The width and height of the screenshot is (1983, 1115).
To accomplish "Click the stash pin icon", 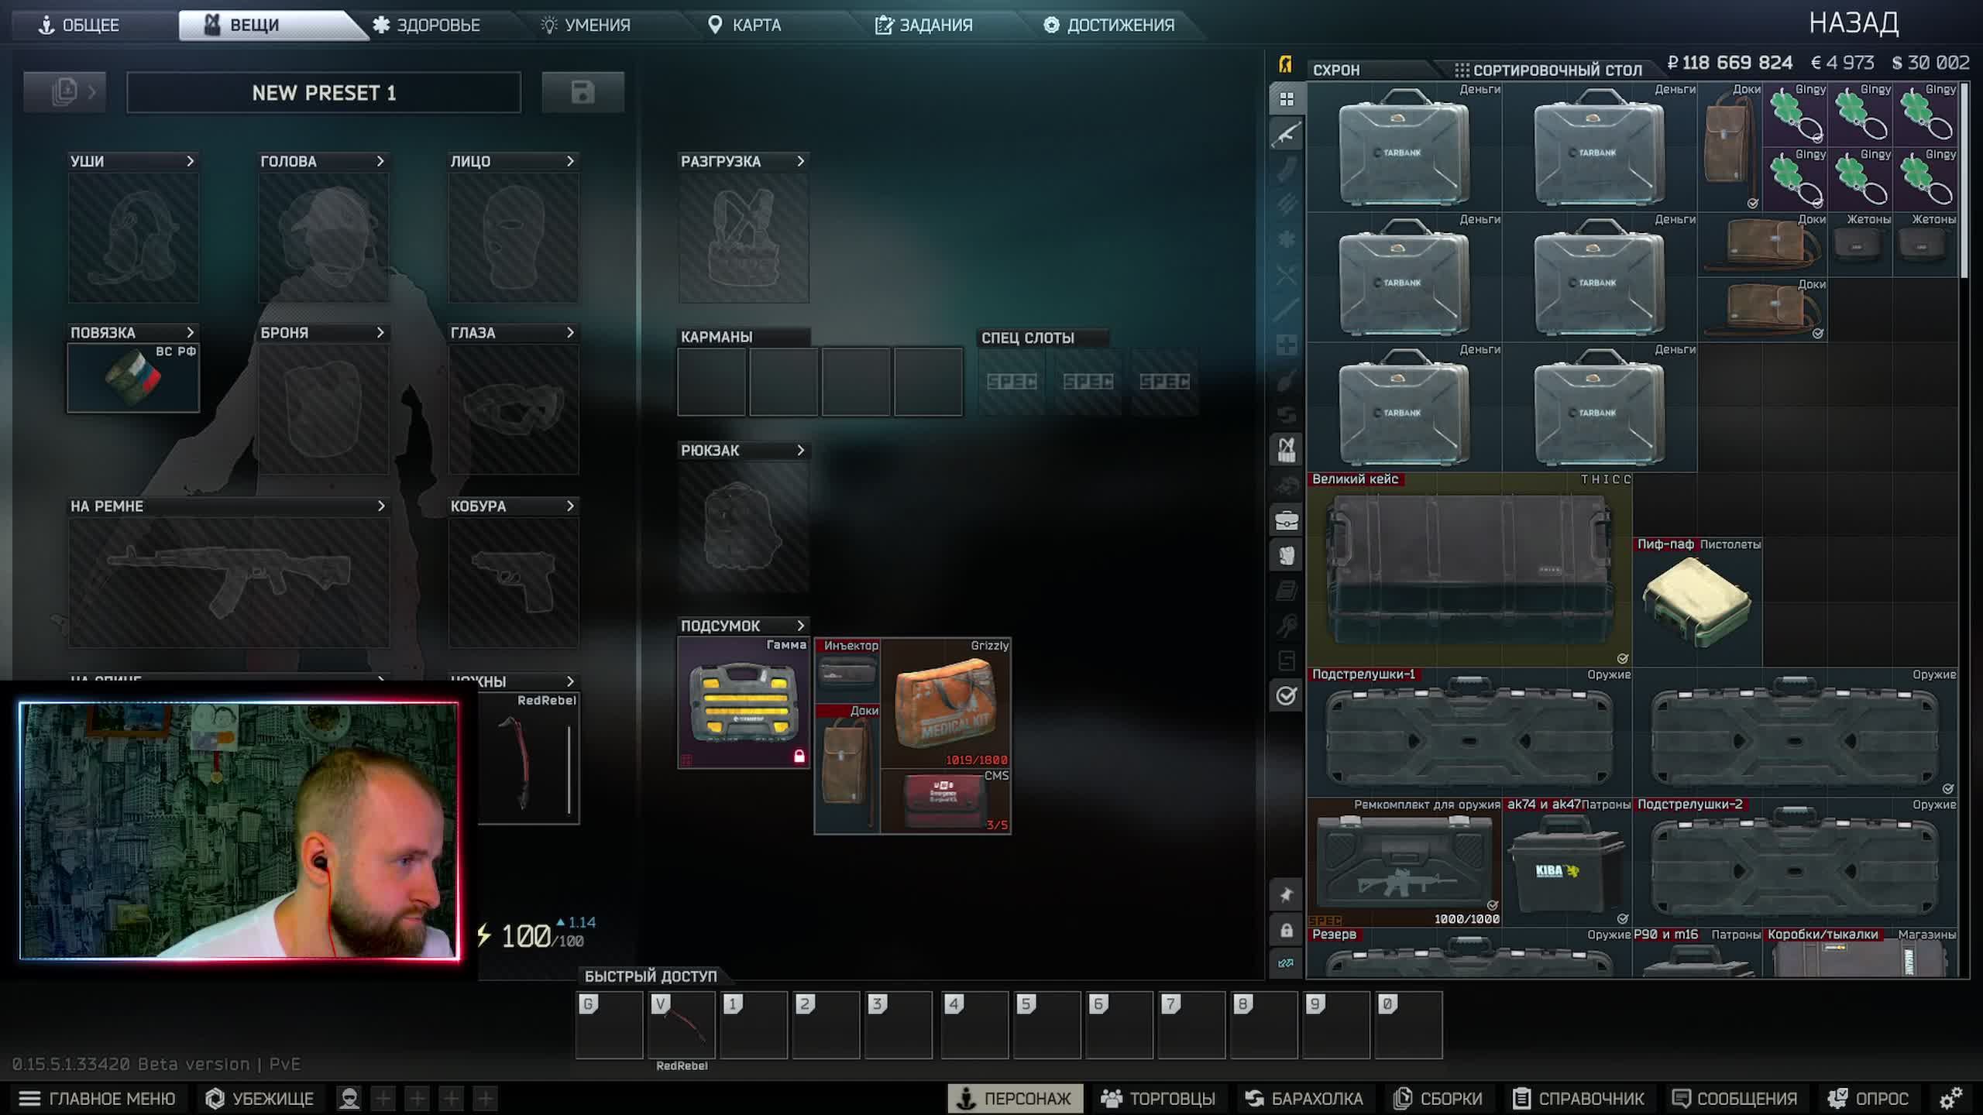I will pyautogui.click(x=1286, y=895).
